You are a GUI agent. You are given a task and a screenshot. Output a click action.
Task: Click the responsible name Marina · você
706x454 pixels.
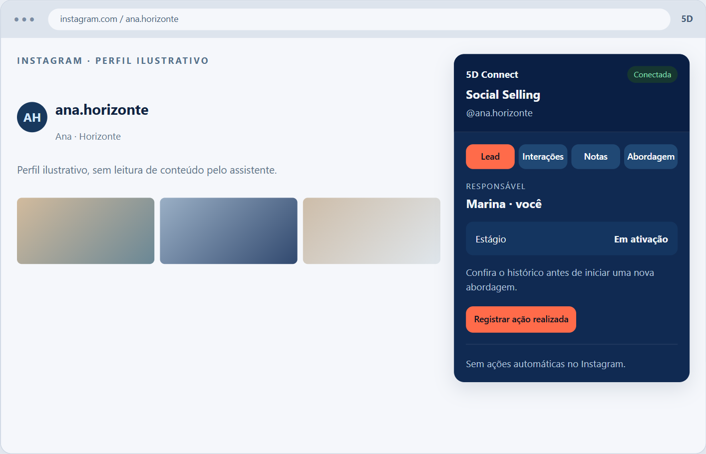[504, 204]
